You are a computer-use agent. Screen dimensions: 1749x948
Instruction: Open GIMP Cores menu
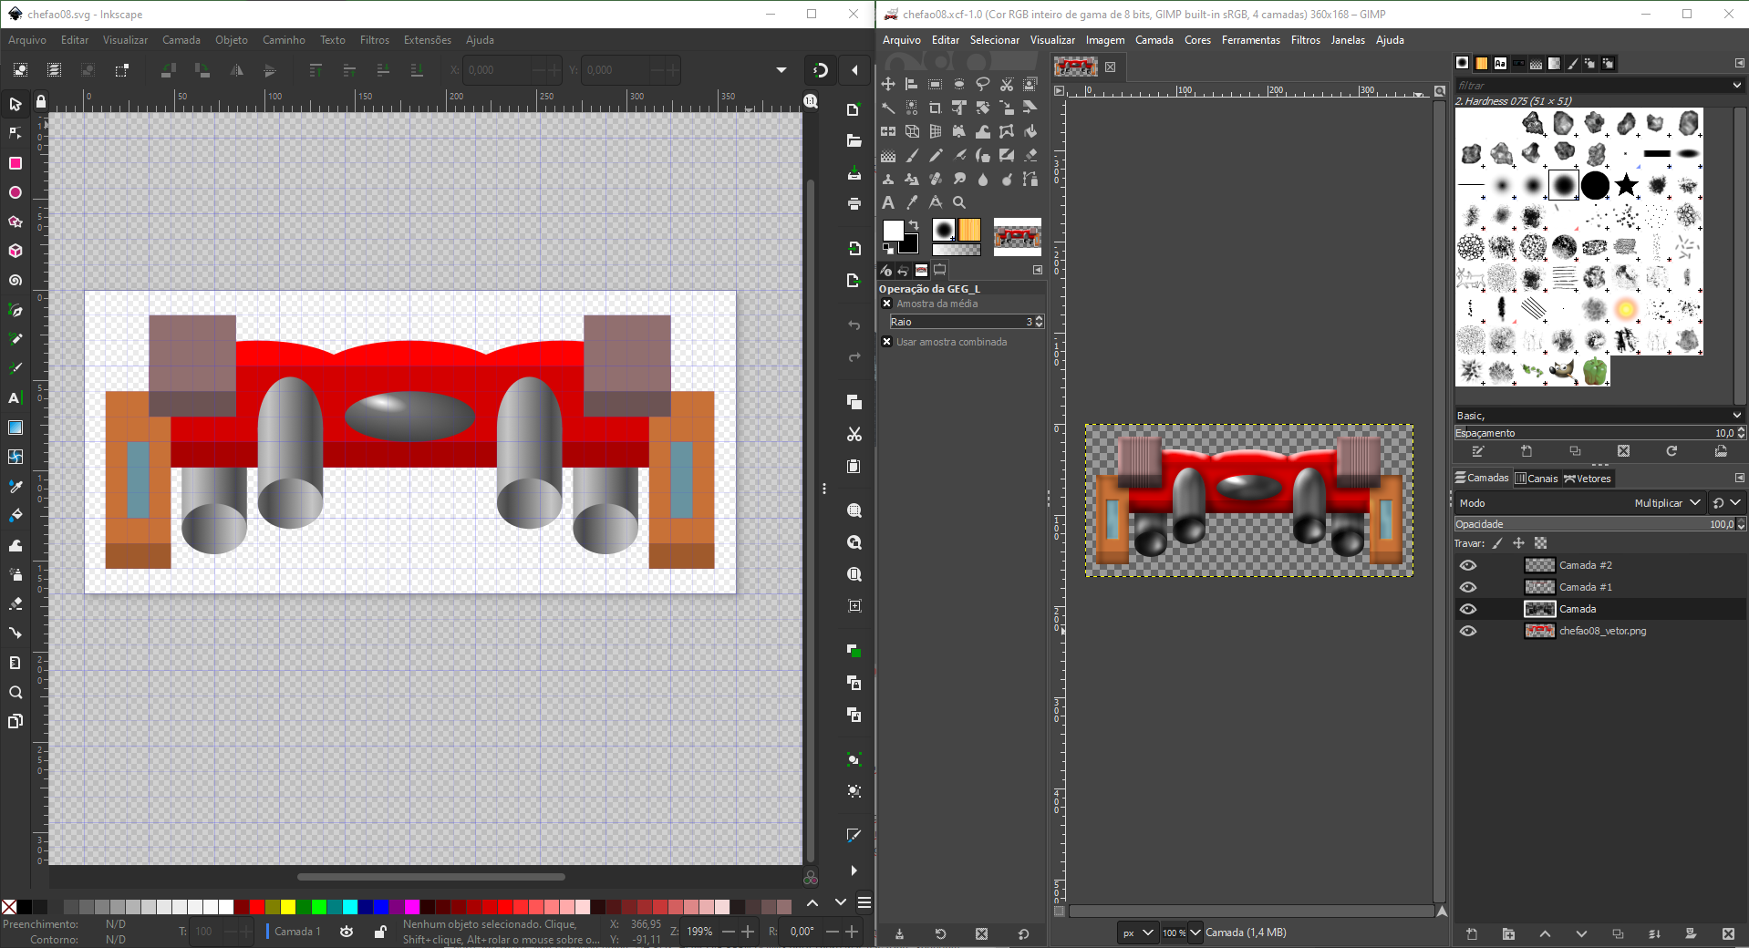[1197, 40]
